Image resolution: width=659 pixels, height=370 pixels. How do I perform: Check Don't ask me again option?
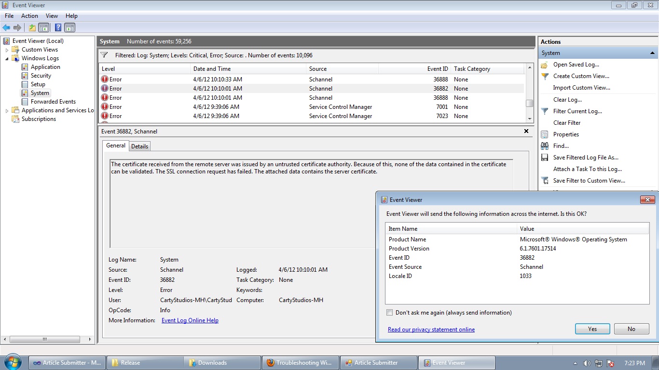(389, 312)
